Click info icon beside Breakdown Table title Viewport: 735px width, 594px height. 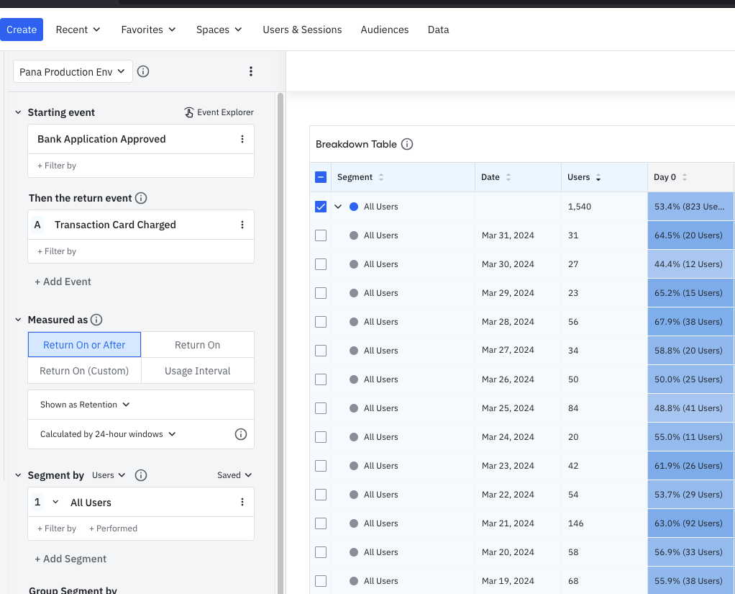pyautogui.click(x=407, y=144)
